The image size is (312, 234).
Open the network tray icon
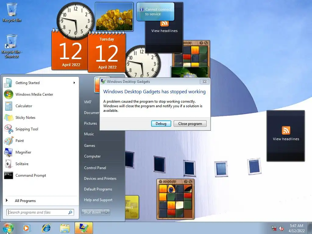tap(274, 228)
